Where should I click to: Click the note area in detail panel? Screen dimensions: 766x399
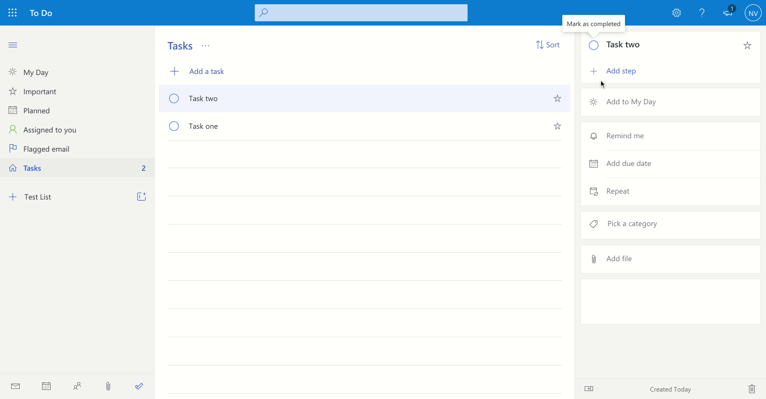[x=670, y=301]
